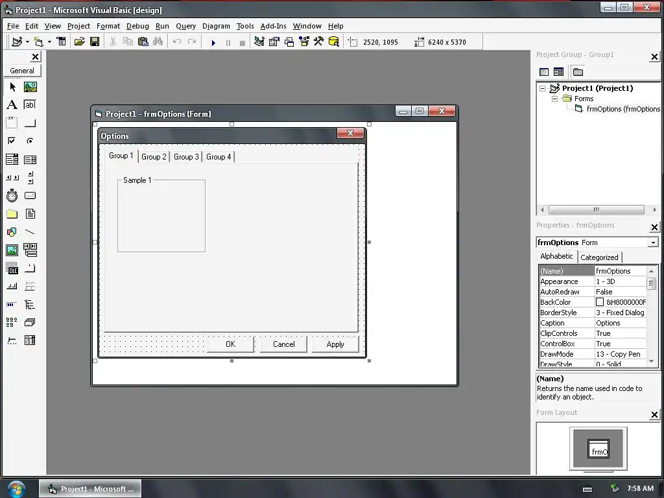Viewport: 664px width, 498px height.
Task: Select the OptionButton control tool
Action: click(30, 141)
